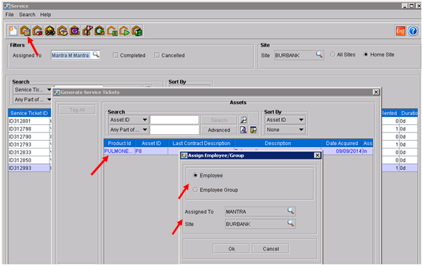Select the All Sites radio button
The width and height of the screenshot is (422, 265).
coord(333,54)
